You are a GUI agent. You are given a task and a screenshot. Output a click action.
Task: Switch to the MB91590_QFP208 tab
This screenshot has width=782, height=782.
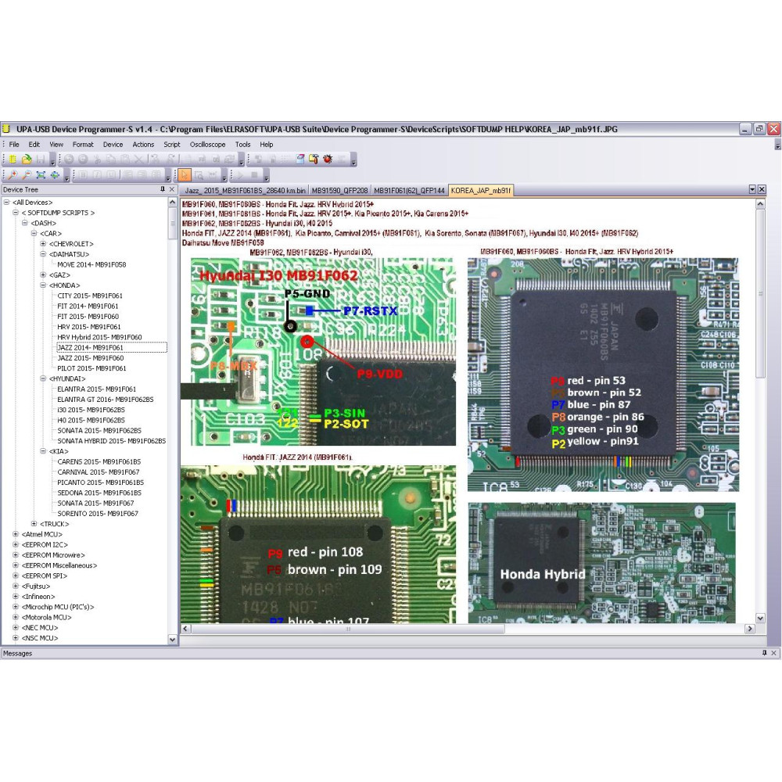click(339, 191)
